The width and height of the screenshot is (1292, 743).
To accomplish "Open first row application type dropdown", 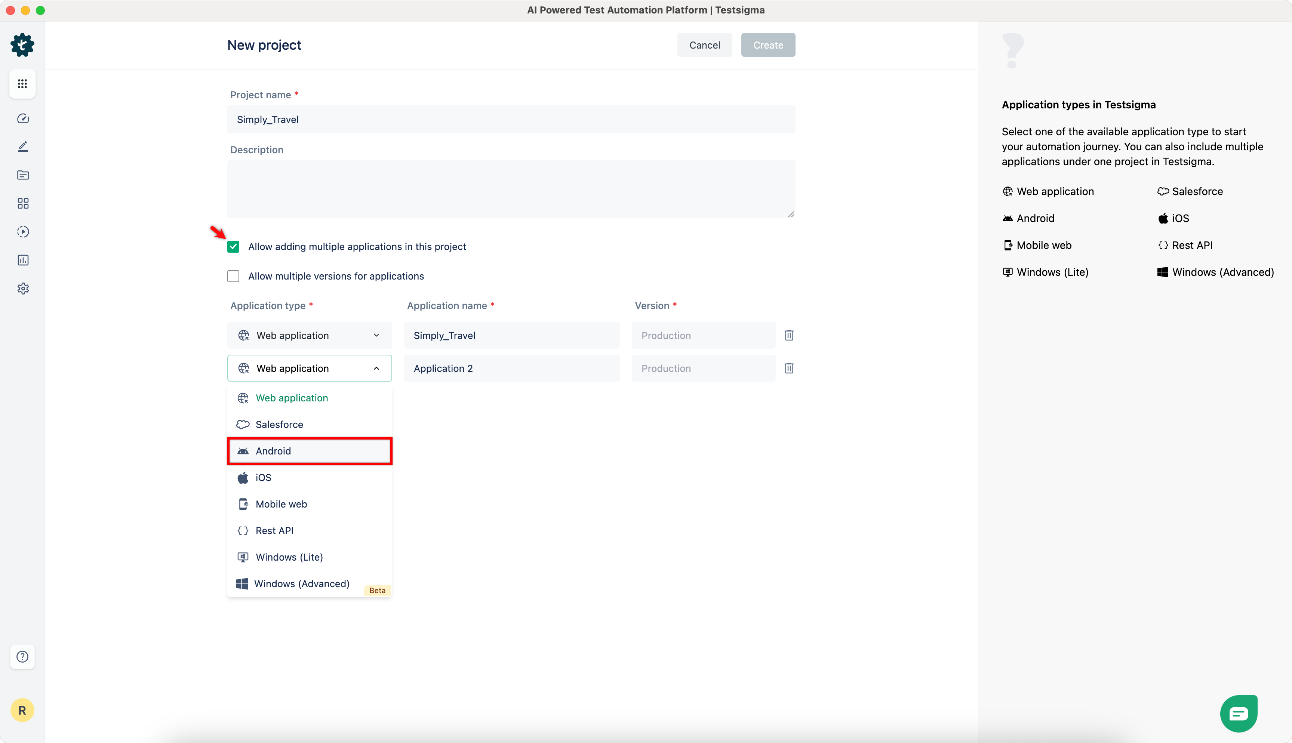I will pyautogui.click(x=310, y=335).
